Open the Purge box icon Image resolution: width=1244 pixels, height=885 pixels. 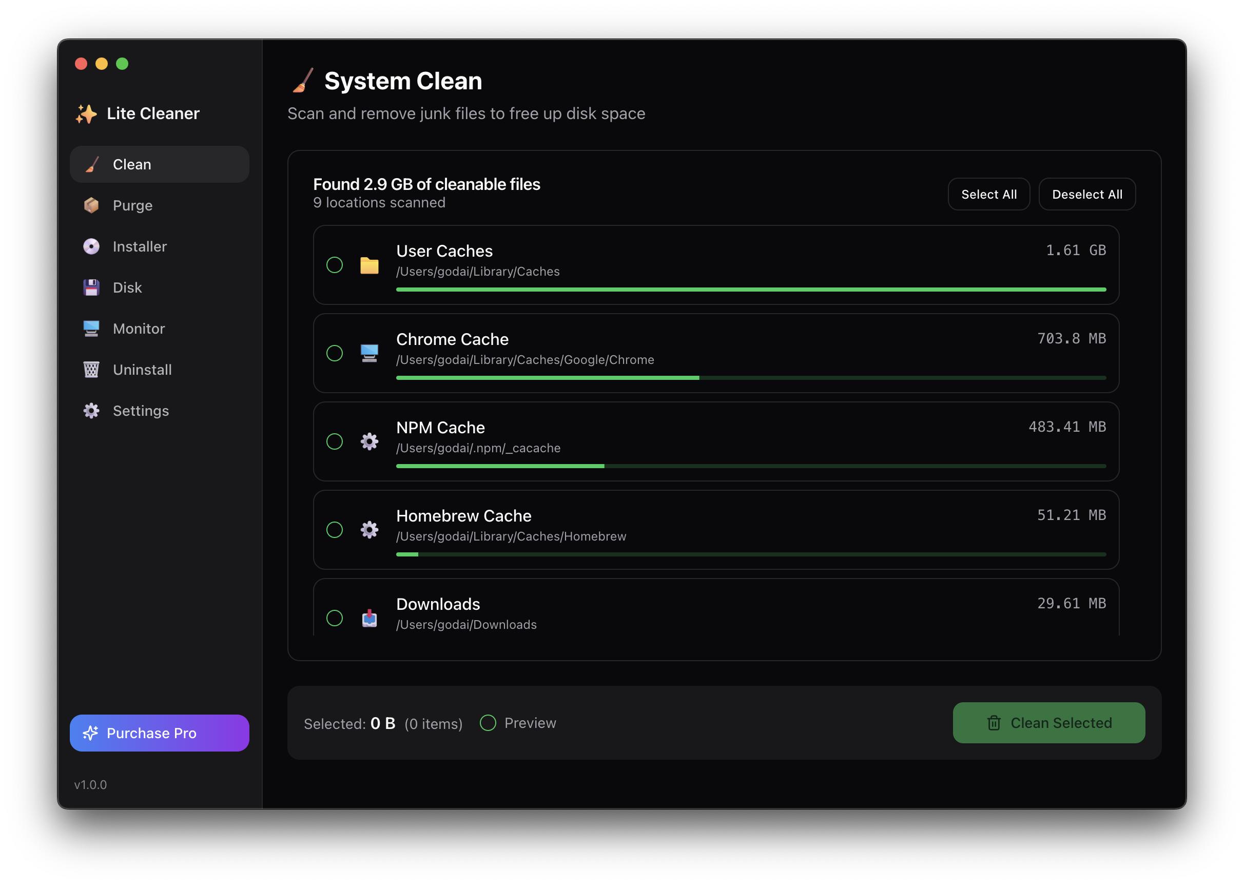click(91, 205)
